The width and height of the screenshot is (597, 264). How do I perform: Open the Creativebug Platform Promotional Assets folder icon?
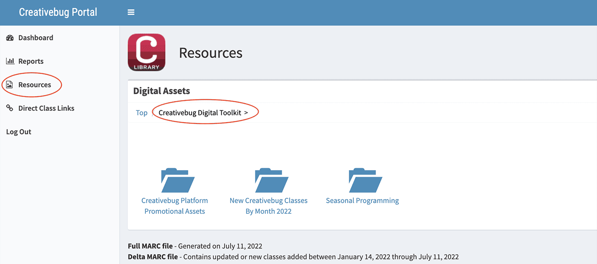tap(178, 181)
